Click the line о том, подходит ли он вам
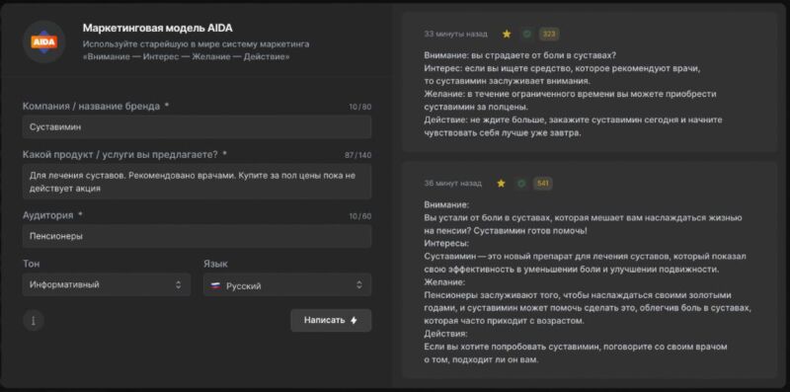The width and height of the screenshot is (790, 392). point(482,360)
